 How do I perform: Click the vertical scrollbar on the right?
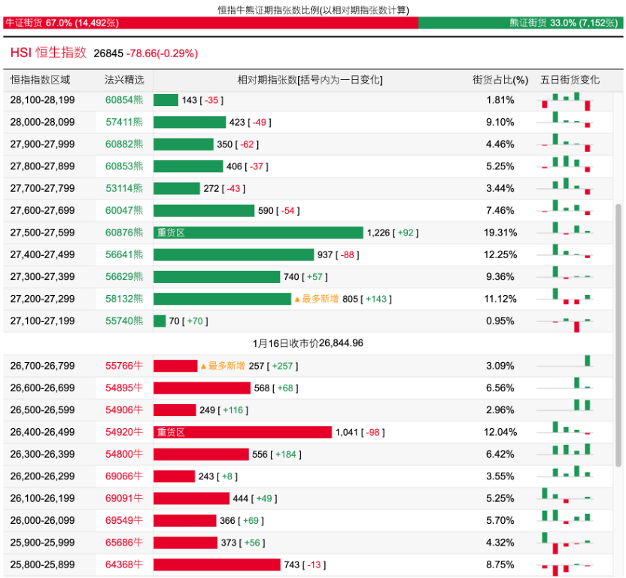point(618,301)
